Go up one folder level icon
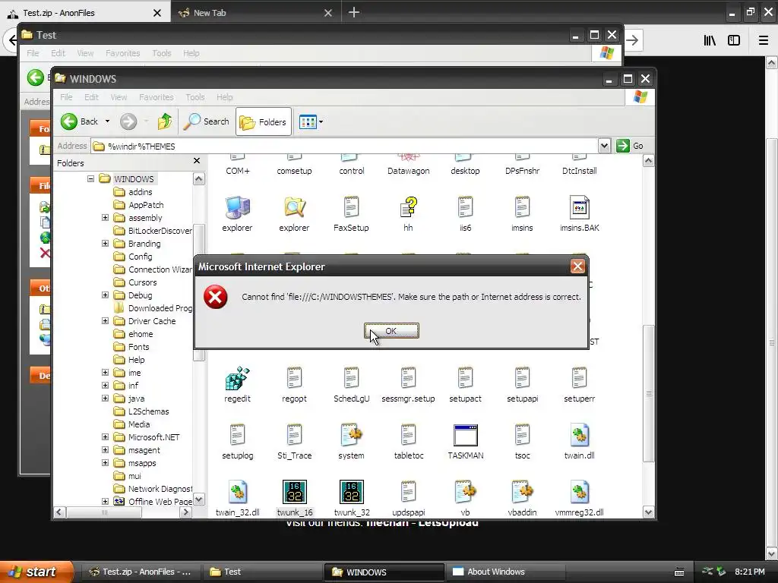The image size is (778, 583). point(164,121)
